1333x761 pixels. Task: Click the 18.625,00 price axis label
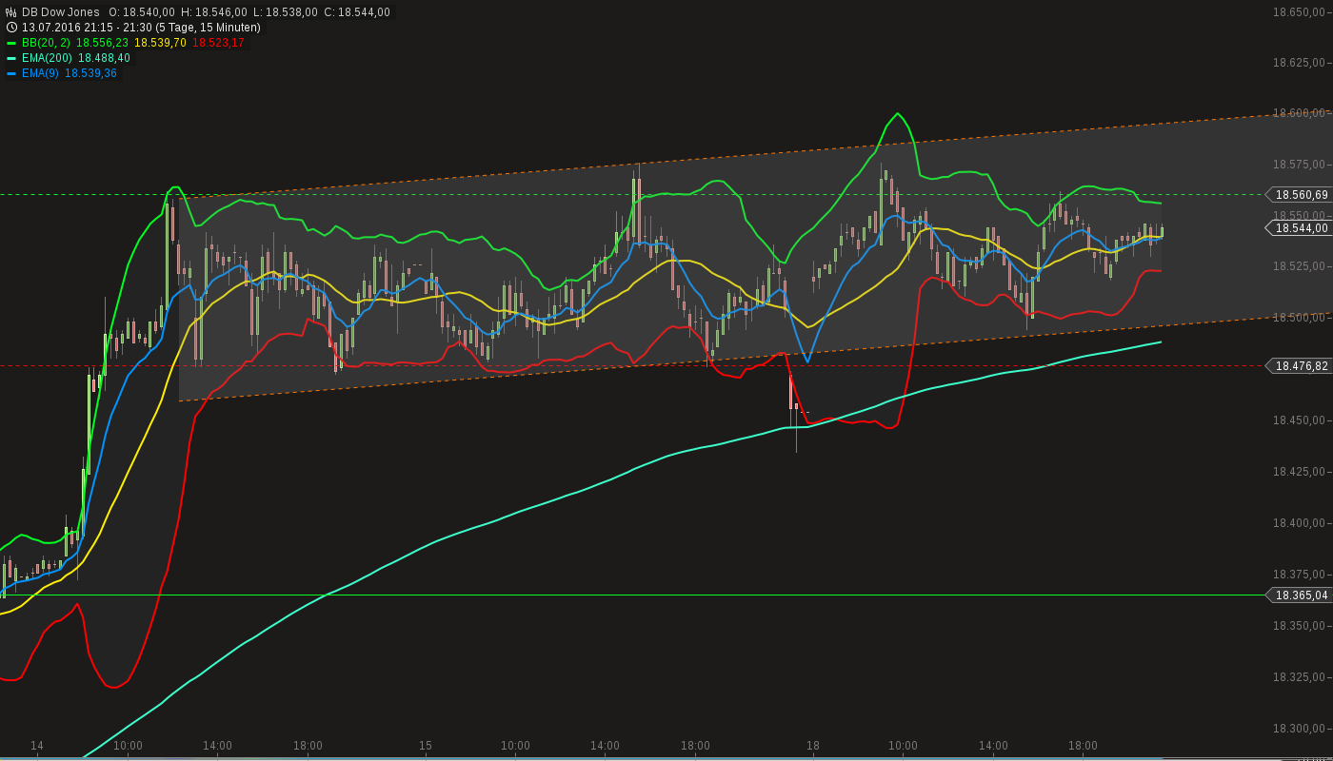pos(1301,63)
